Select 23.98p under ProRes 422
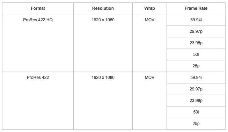 [196, 101]
